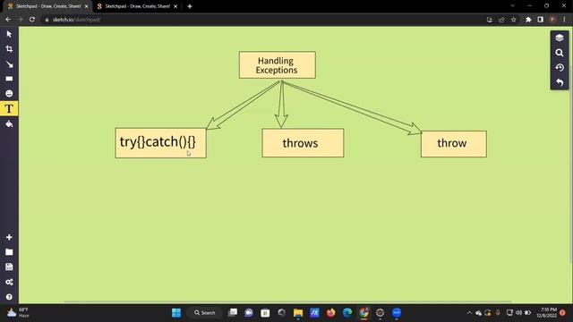
Task: Open the Chrome profile avatar
Action: 552,20
